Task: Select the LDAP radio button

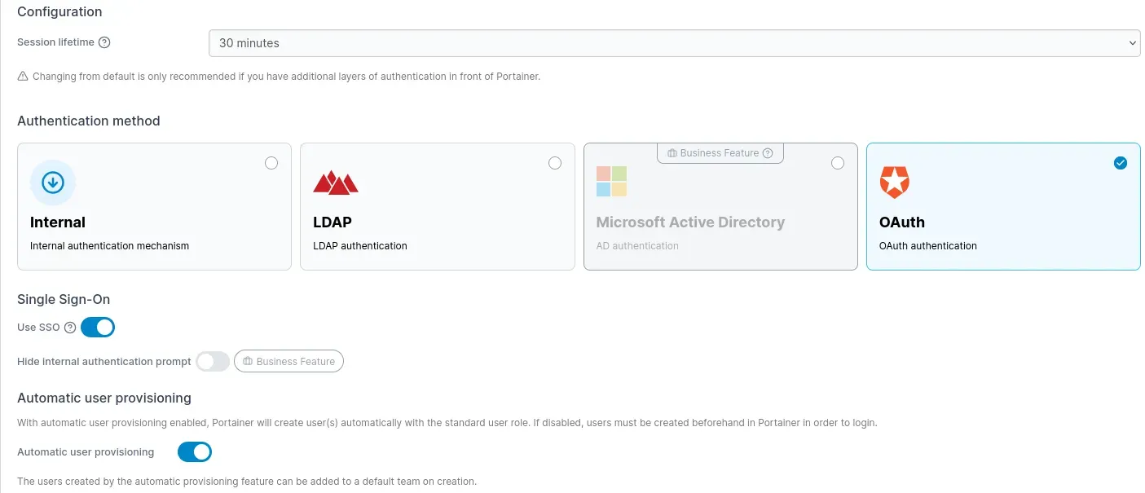Action: [555, 163]
